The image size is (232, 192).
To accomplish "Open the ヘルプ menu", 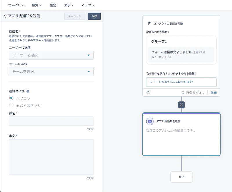I will (x=88, y=5).
